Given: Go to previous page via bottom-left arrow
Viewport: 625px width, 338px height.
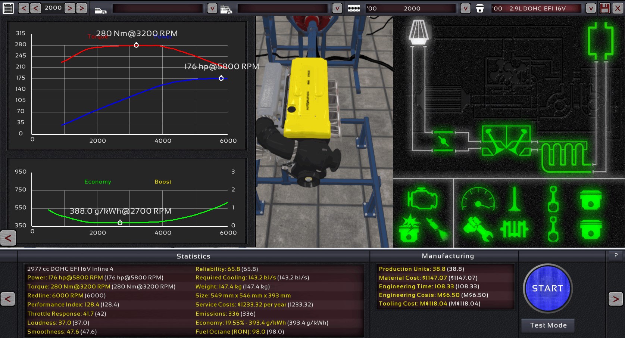Looking at the screenshot, I should [7, 299].
